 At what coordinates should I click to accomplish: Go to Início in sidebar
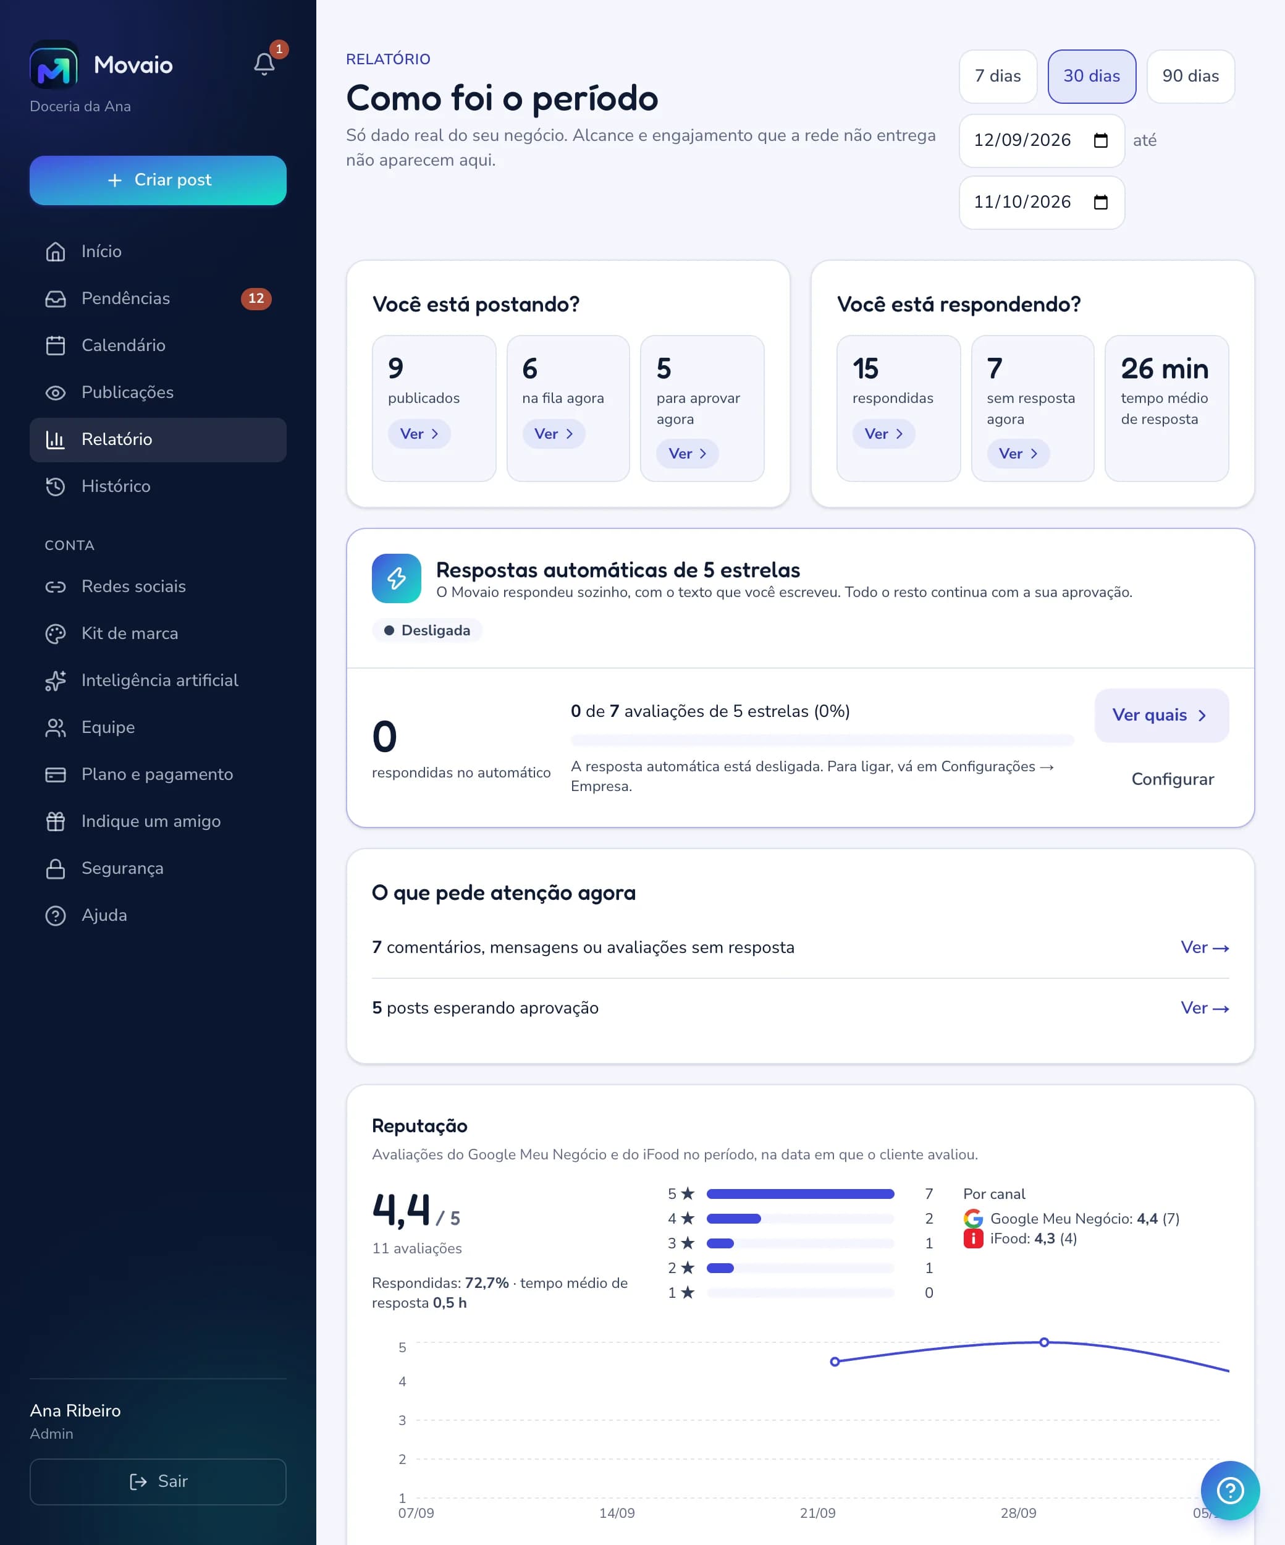click(158, 252)
